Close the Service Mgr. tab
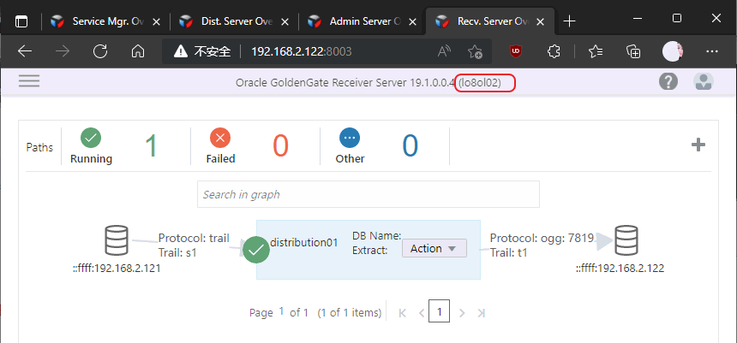 click(157, 21)
